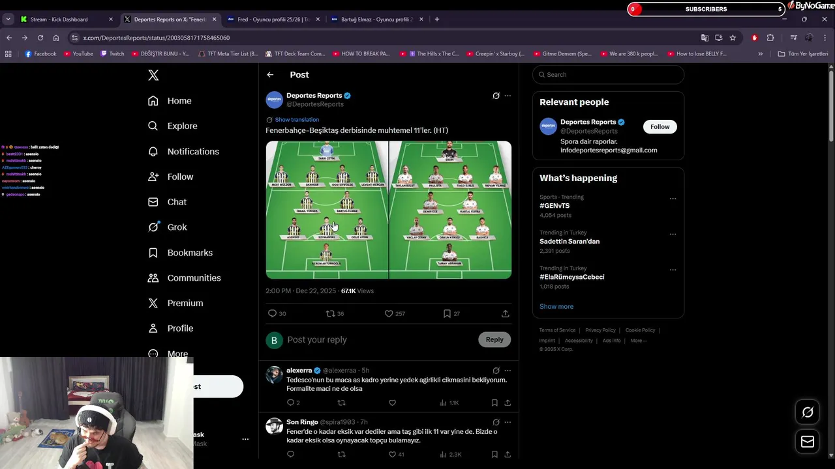Open Deportes Reports profile name
The height and width of the screenshot is (469, 835).
[314, 96]
